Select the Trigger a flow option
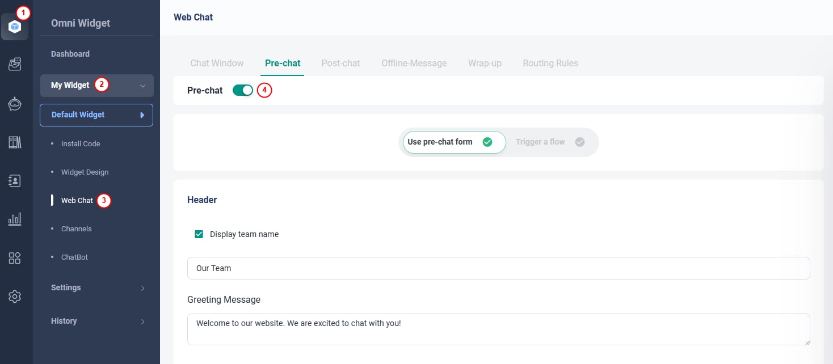The image size is (833, 364). point(549,142)
